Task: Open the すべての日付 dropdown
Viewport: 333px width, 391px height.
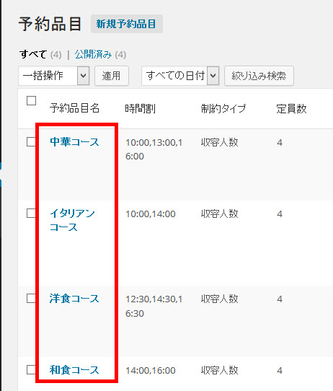Action: (x=180, y=76)
